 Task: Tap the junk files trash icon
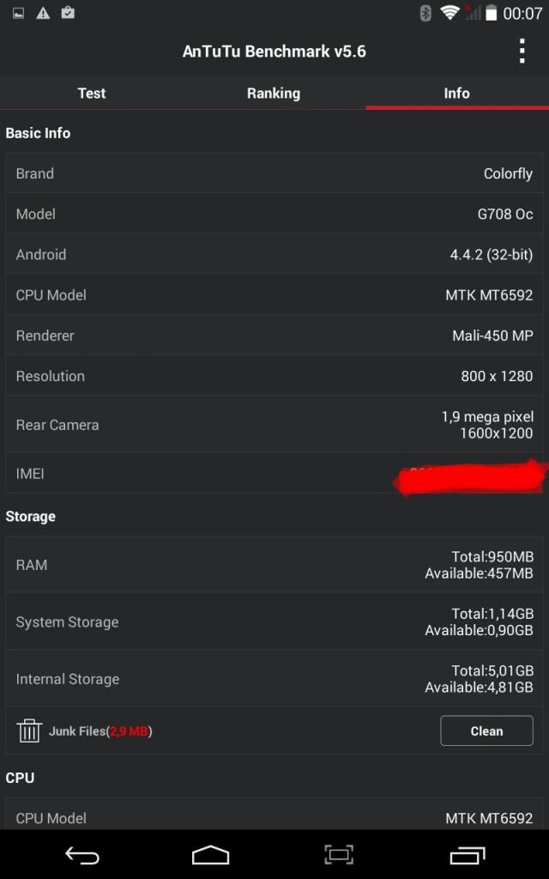pos(29,730)
